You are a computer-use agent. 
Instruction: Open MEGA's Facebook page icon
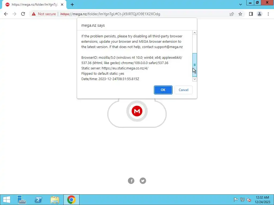[x=131, y=181]
